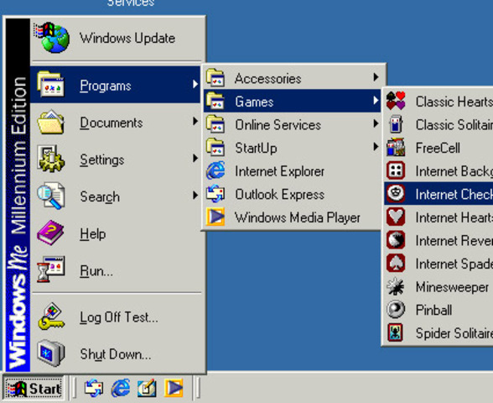Choose Run... from Start menu
The height and width of the screenshot is (403, 493).
click(x=116, y=270)
